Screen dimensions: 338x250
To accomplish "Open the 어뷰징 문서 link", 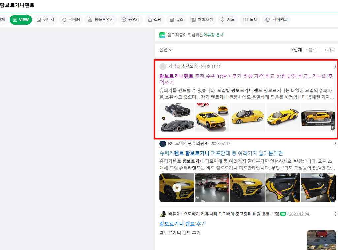I will (x=213, y=35).
